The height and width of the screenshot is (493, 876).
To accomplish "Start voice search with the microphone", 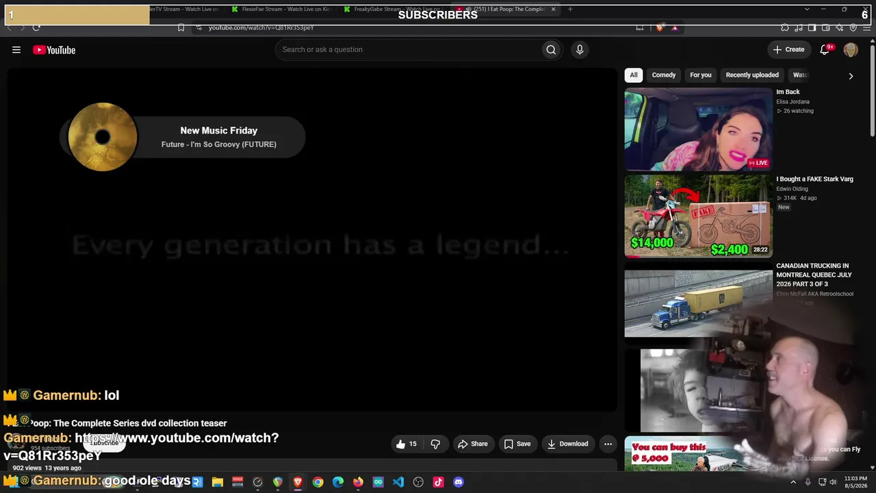I will pyautogui.click(x=580, y=49).
